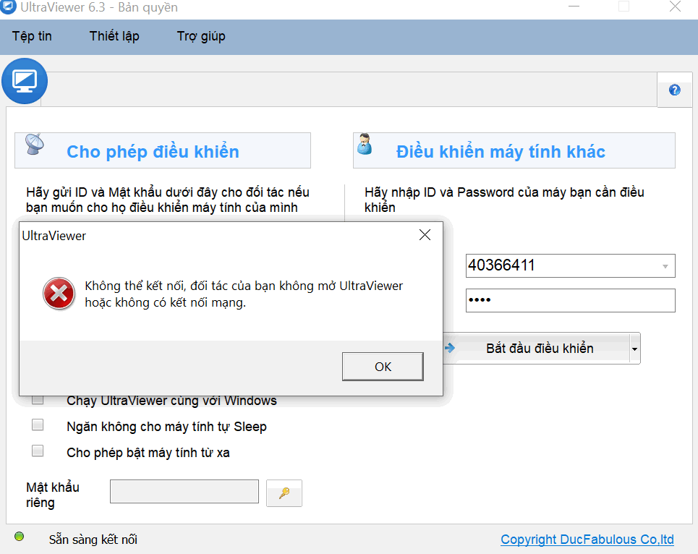Toggle Cho phép bật máy tính từ xa checkbox
The width and height of the screenshot is (698, 554).
tap(38, 451)
